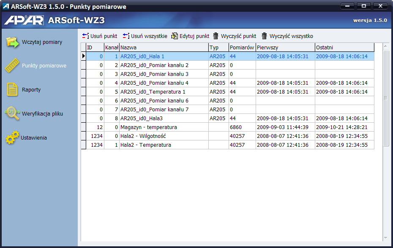Click Pomiarów 40257 cell in Hala2 - Wilgotność row
Viewport: 393px width, 248px height.
click(242, 136)
